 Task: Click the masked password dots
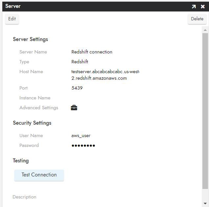click(x=83, y=146)
